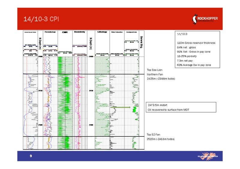The width and height of the screenshot is (240, 169).
Task: Click '2425m (-2399m tvdss)' depth text
Action: [161, 79]
